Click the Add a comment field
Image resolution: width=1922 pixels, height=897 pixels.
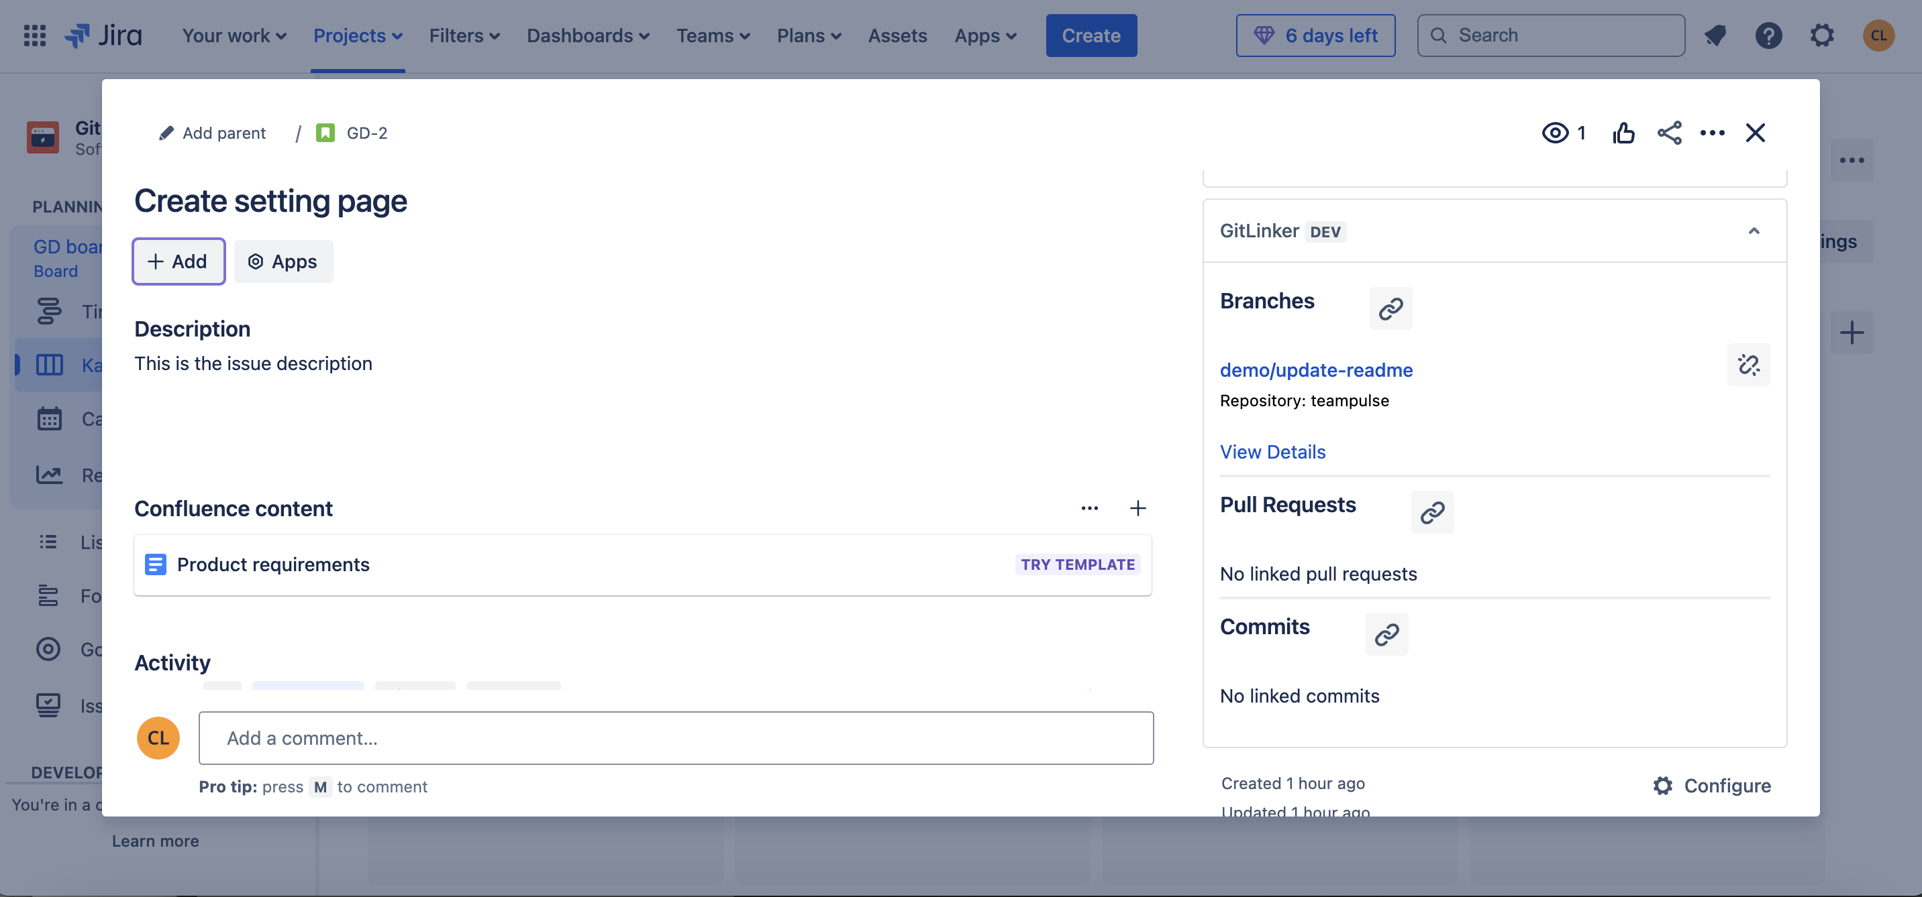coord(675,738)
